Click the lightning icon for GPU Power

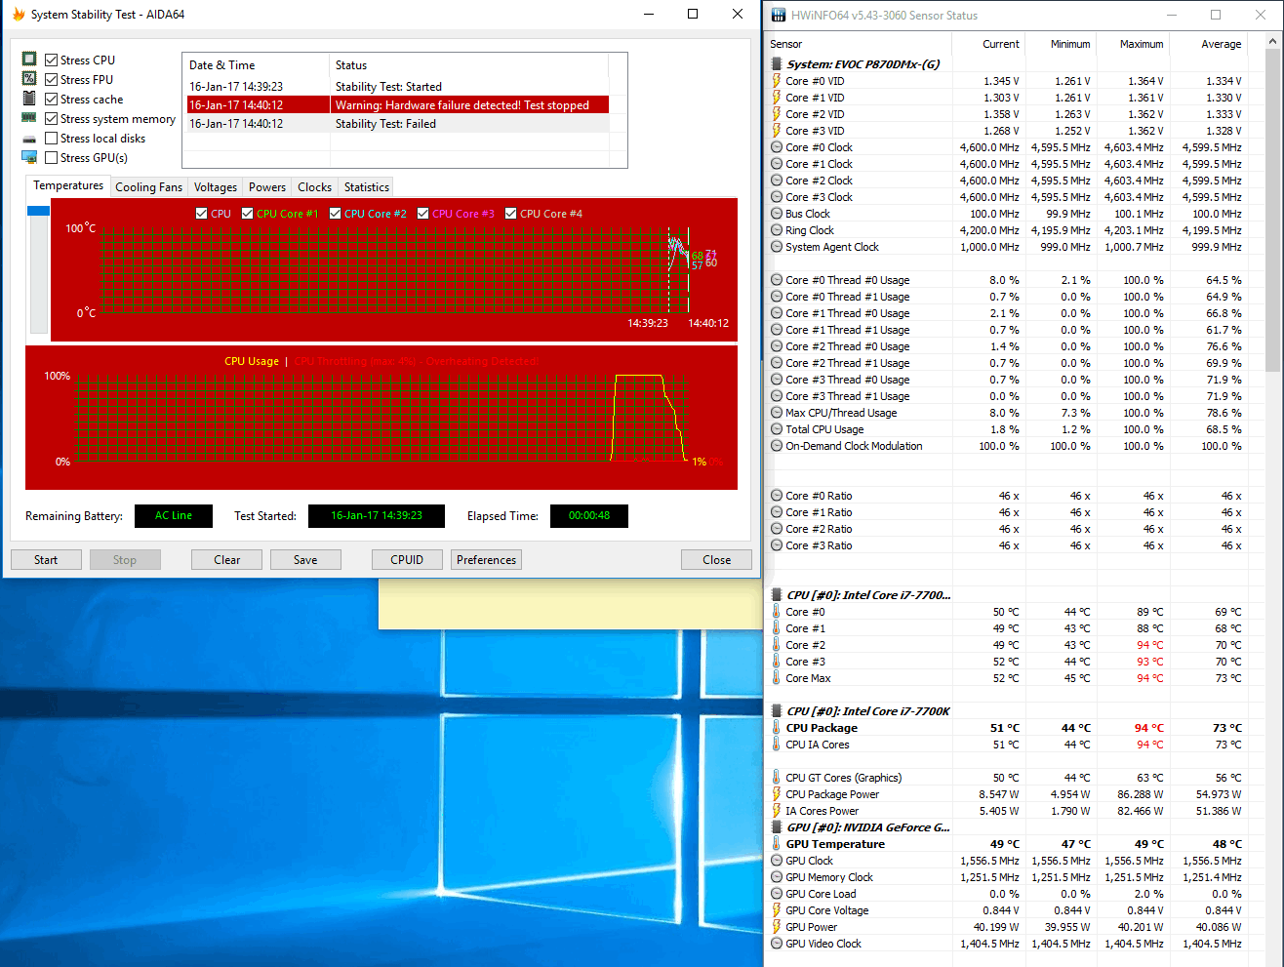click(777, 927)
